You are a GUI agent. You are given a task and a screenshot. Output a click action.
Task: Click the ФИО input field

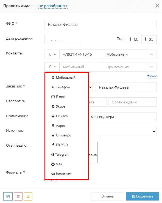[100, 24]
